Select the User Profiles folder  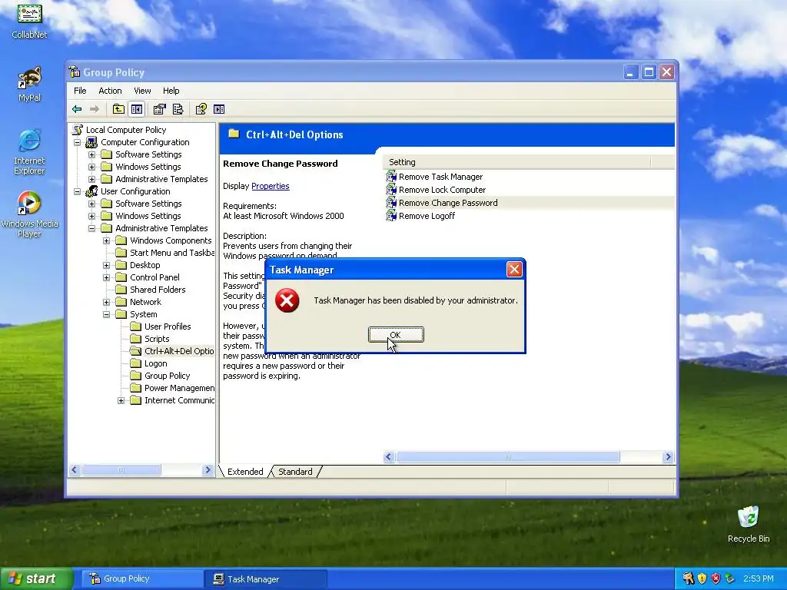click(160, 326)
